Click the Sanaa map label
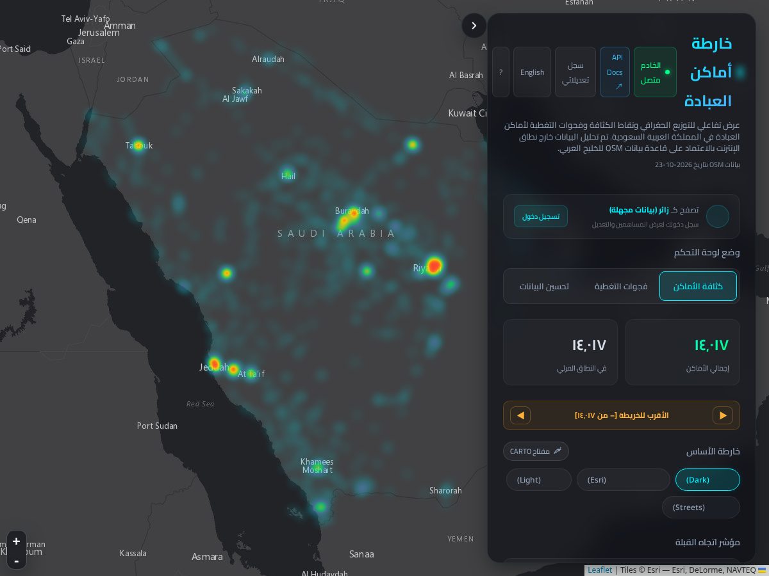This screenshot has height=576, width=769. tap(361, 554)
